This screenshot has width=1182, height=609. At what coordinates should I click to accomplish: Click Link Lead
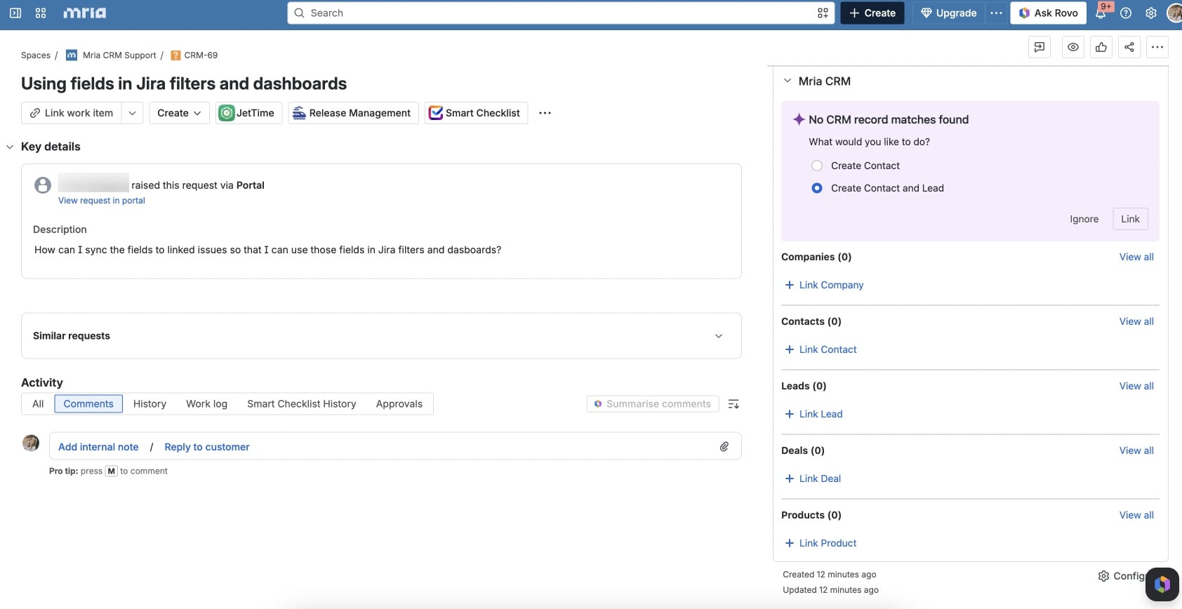coord(821,414)
